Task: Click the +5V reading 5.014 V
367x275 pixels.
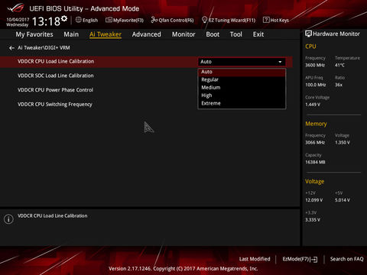Action: coord(343,200)
